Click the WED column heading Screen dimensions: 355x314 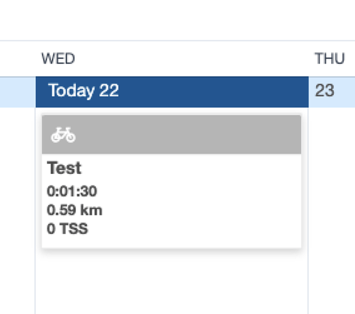pyautogui.click(x=58, y=58)
